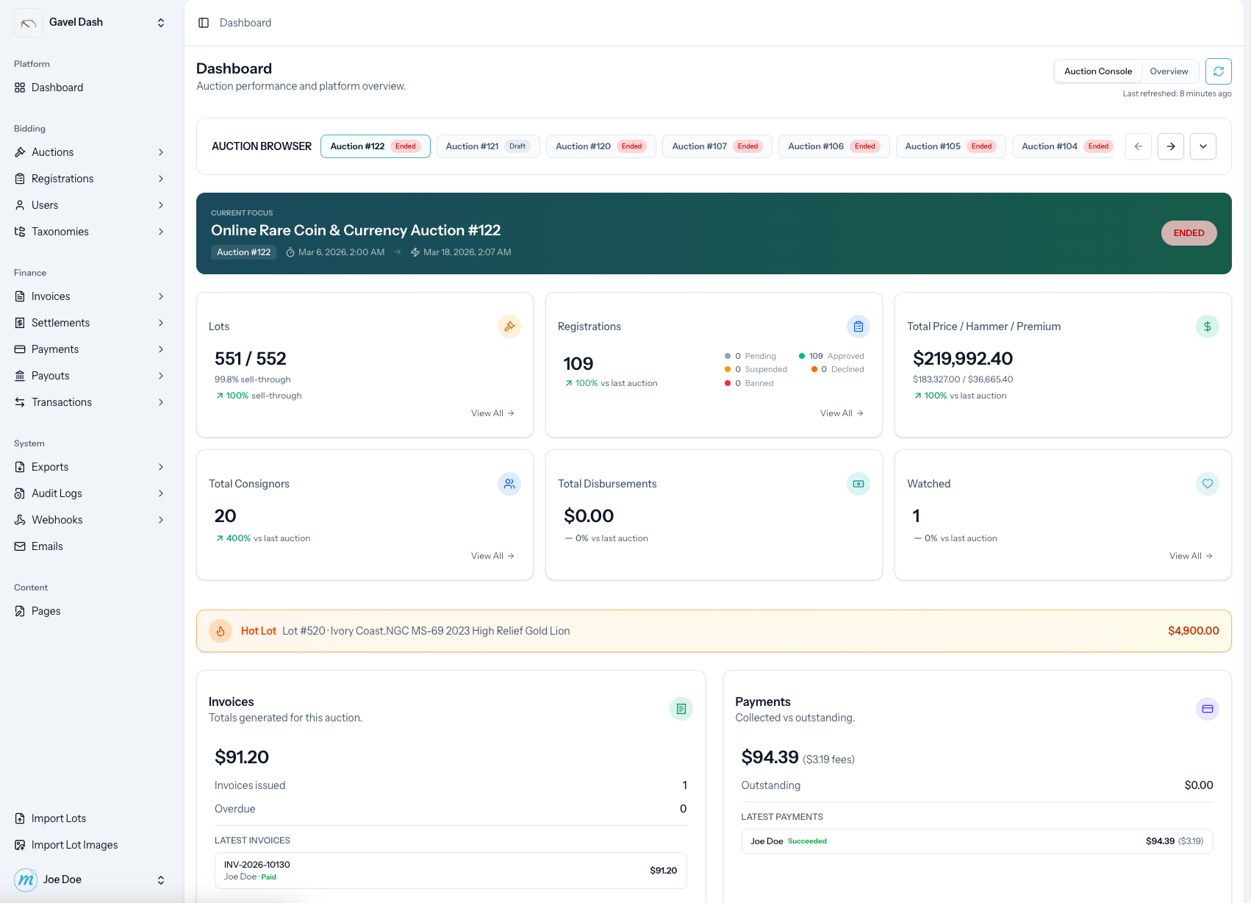
Task: Go to next auctions with right arrow
Action: (1171, 146)
